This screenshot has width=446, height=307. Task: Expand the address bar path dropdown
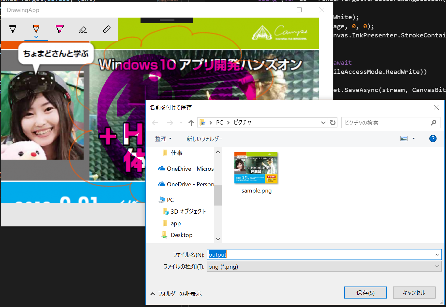(323, 123)
